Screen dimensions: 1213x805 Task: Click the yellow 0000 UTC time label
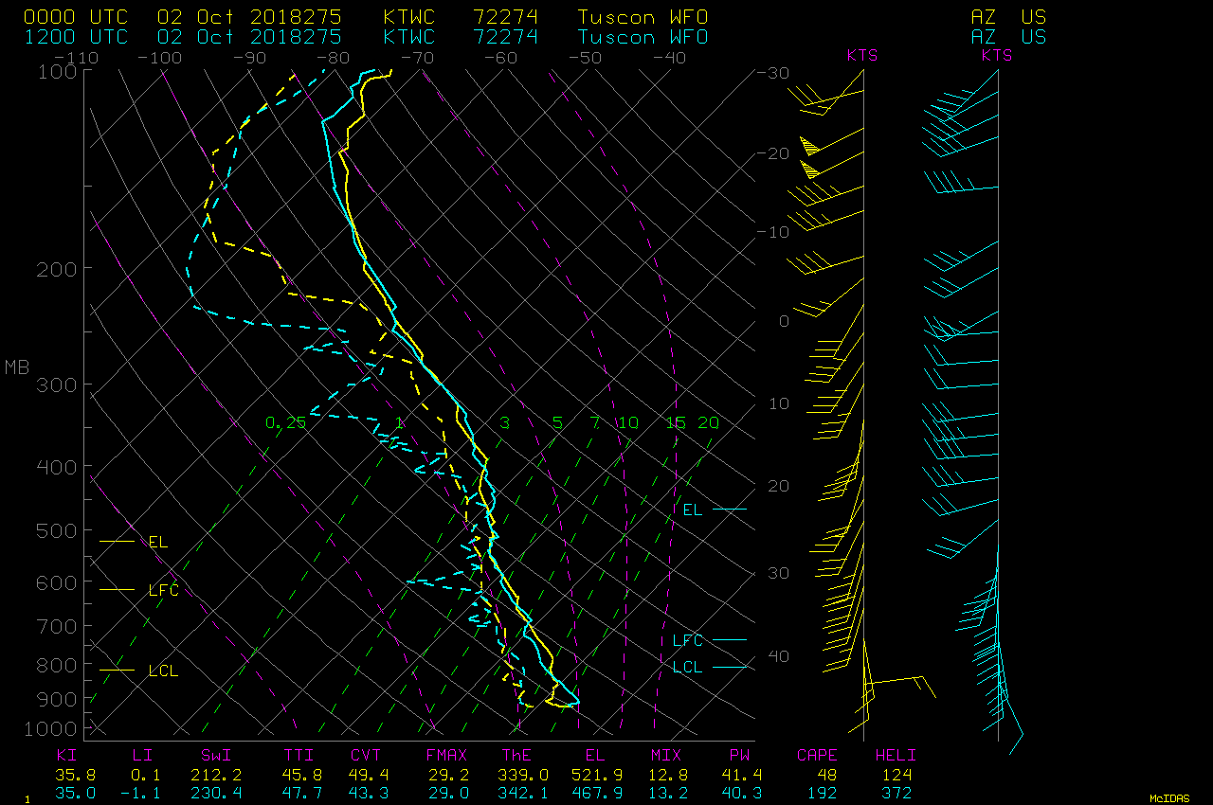(75, 17)
